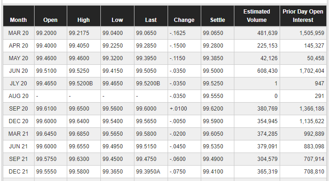Click JUN 21 volume 379,091
Screen dimensions: 331x181
coord(268,146)
